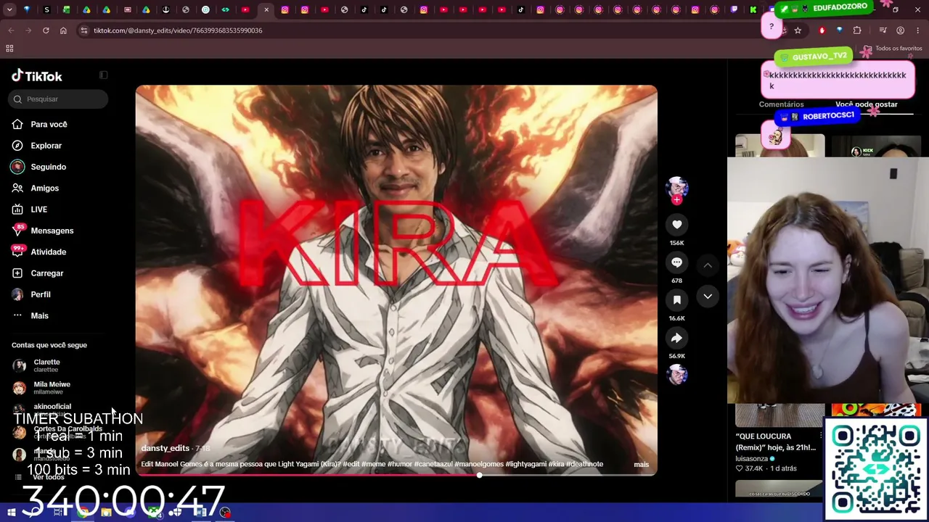Open the #deathnote hashtag
The width and height of the screenshot is (929, 522).
pyautogui.click(x=584, y=465)
